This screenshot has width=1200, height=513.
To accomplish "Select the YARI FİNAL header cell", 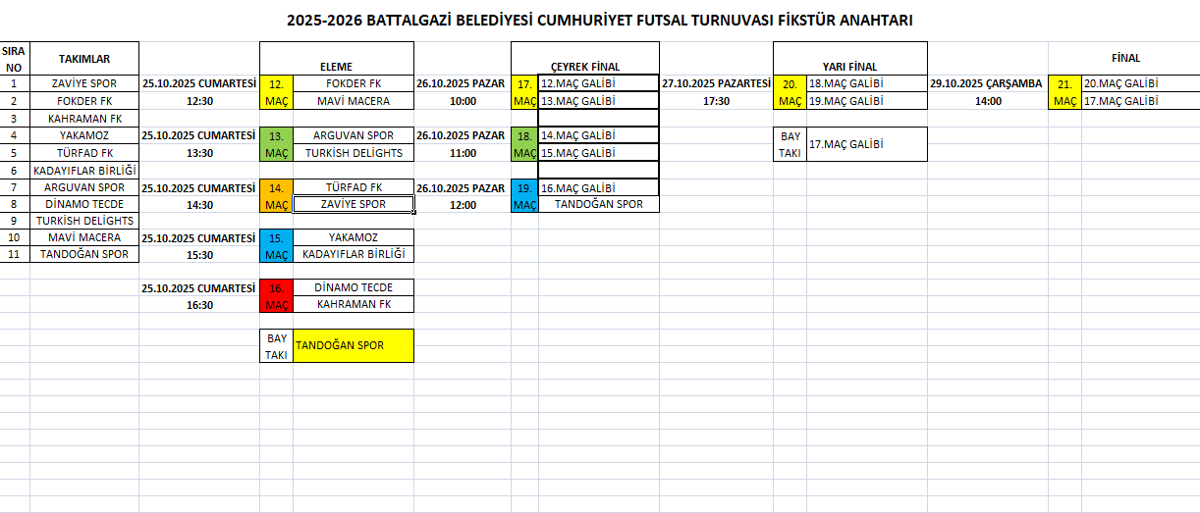I will click(849, 67).
